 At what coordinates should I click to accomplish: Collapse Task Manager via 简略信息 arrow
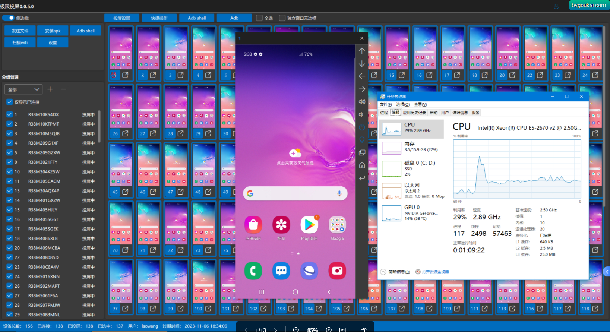383,272
